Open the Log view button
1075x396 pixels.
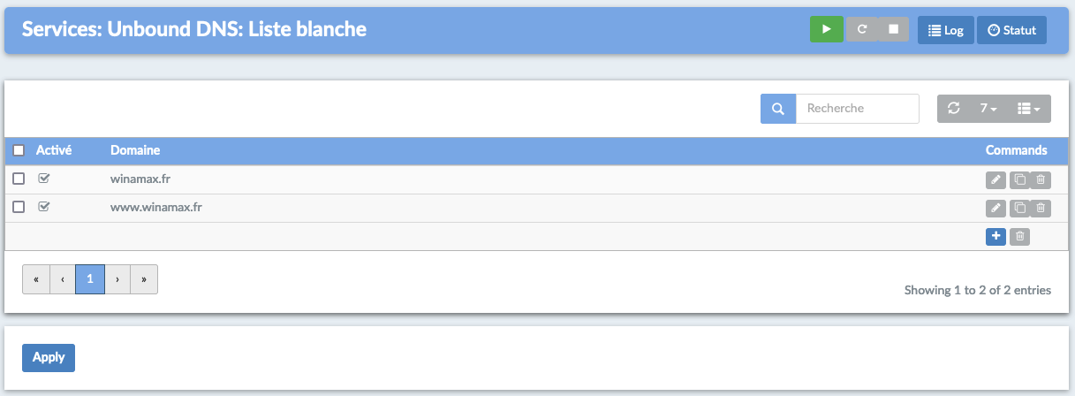[946, 29]
